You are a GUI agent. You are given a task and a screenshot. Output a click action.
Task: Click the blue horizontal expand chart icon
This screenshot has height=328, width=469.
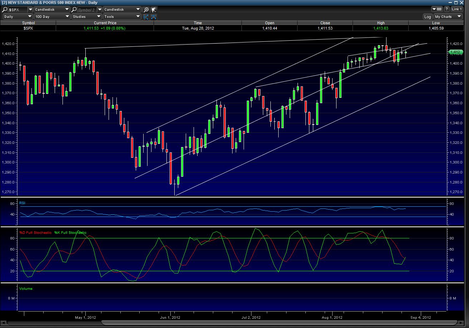(154, 17)
